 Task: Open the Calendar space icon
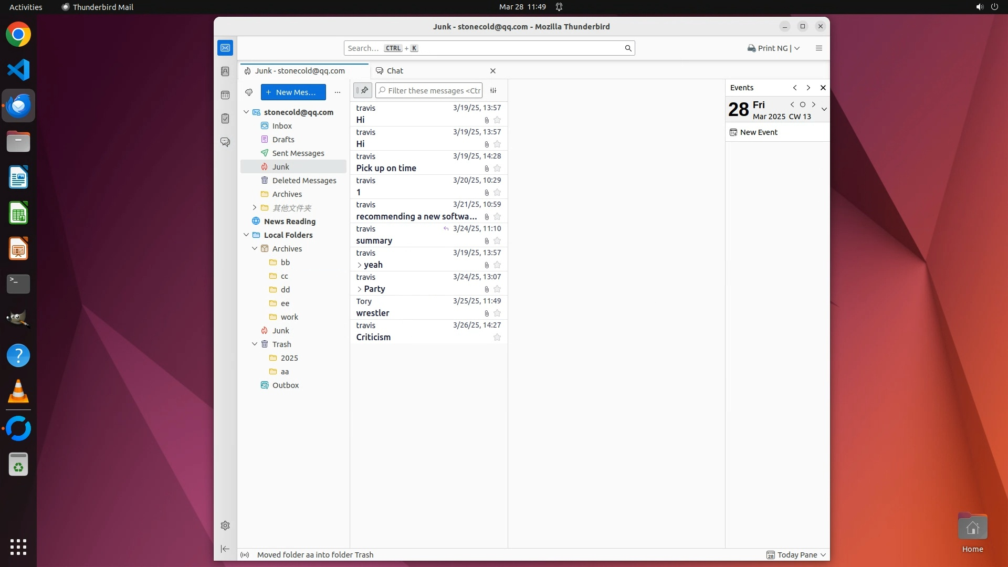[x=225, y=95]
